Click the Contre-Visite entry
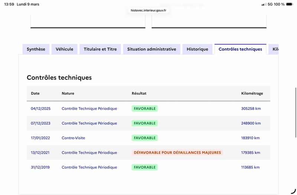Viewport: 297px width, 195px height. click(x=73, y=138)
